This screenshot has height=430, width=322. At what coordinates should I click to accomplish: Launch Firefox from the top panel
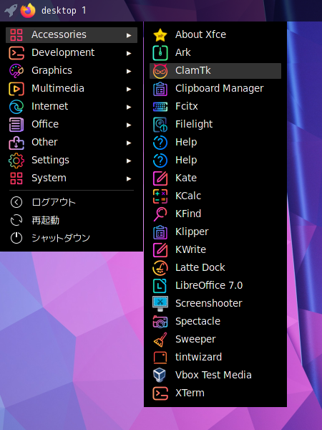coord(28,11)
